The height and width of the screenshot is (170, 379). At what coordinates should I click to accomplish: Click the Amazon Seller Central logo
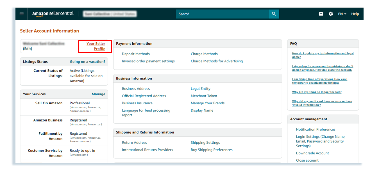click(53, 14)
